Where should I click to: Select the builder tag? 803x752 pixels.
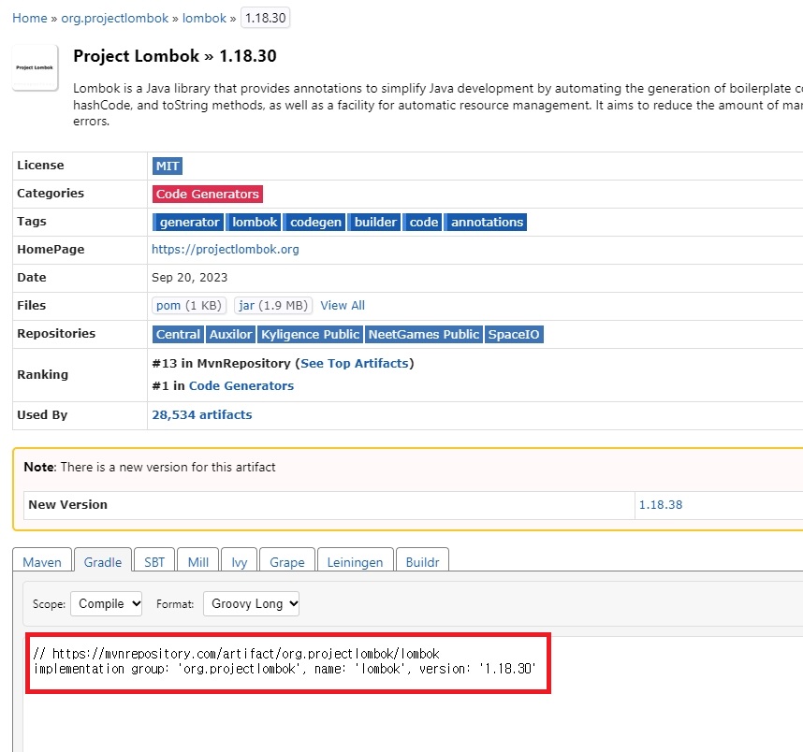375,223
